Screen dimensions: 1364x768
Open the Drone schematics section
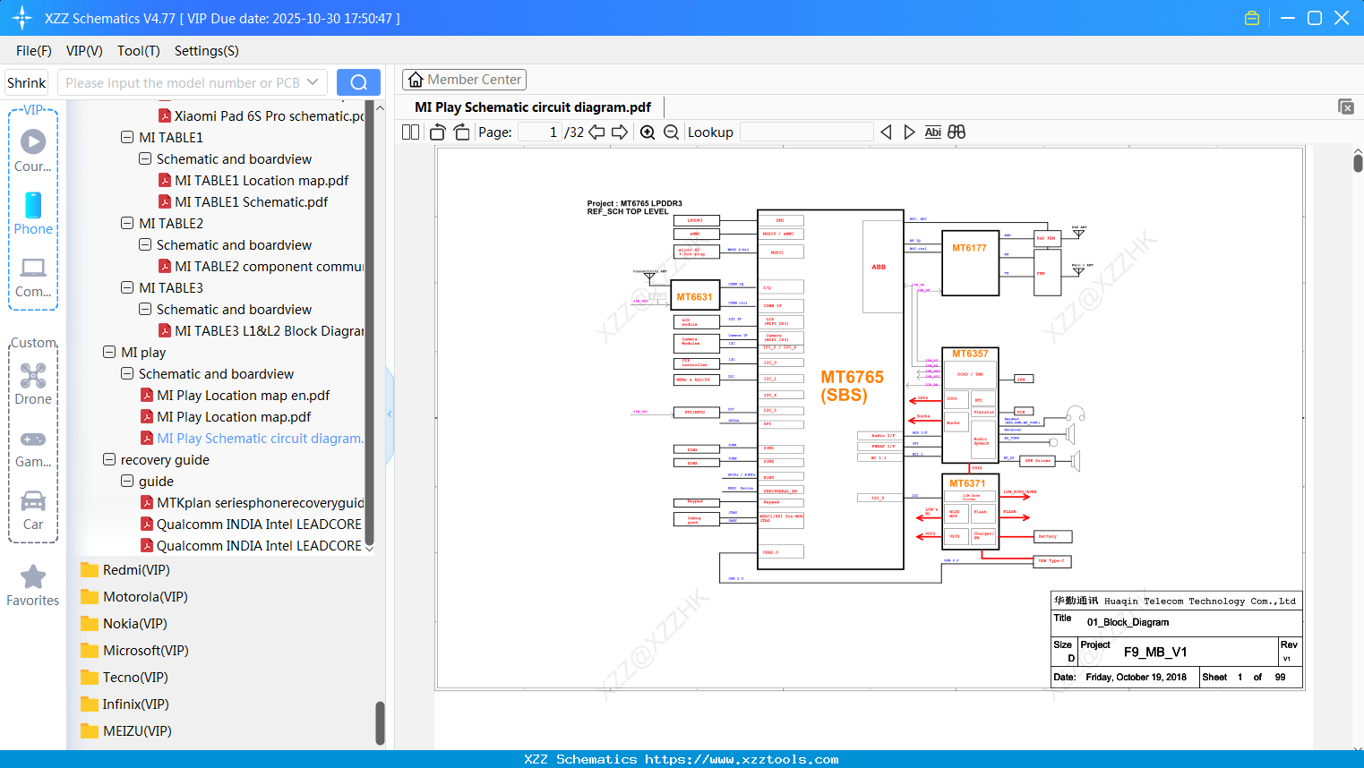(x=33, y=380)
